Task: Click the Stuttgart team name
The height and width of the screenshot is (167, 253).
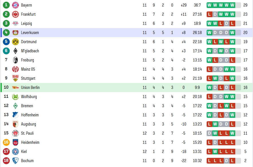Action: click(28, 79)
